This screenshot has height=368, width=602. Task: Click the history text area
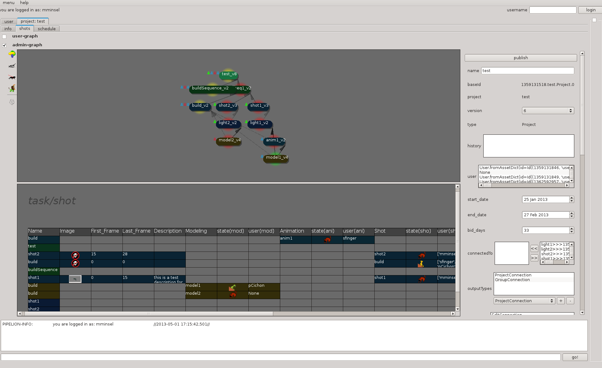(x=529, y=146)
